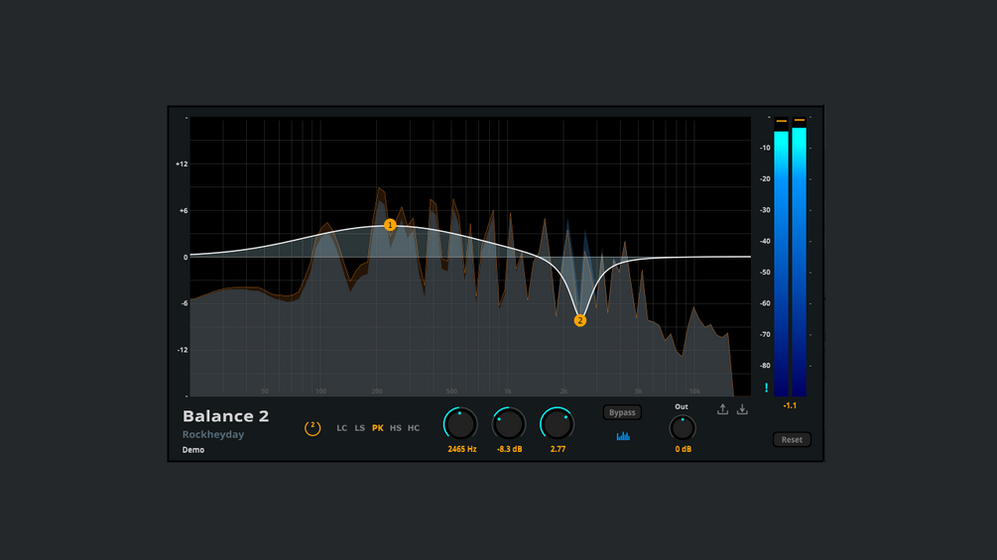Click the right channel output meter
Image resolution: width=997 pixels, height=560 pixels.
pos(800,257)
